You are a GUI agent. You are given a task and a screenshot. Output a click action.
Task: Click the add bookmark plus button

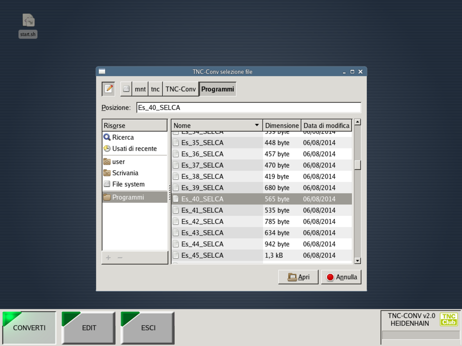(108, 258)
